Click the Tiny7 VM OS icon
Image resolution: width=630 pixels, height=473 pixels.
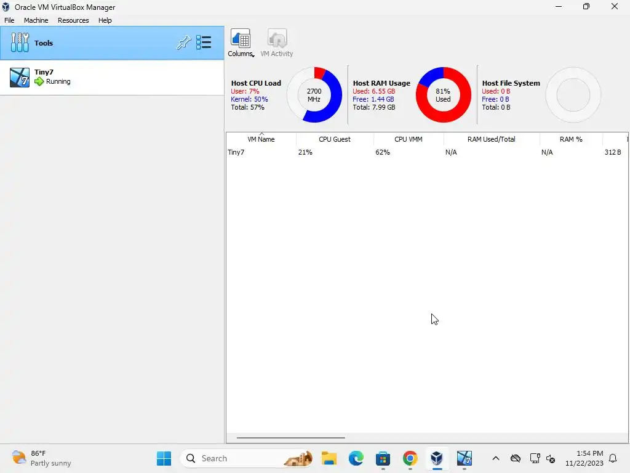(20, 78)
